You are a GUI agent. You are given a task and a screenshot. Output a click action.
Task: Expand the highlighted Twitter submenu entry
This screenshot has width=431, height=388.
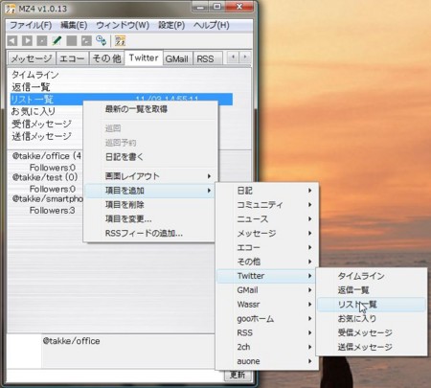[267, 276]
